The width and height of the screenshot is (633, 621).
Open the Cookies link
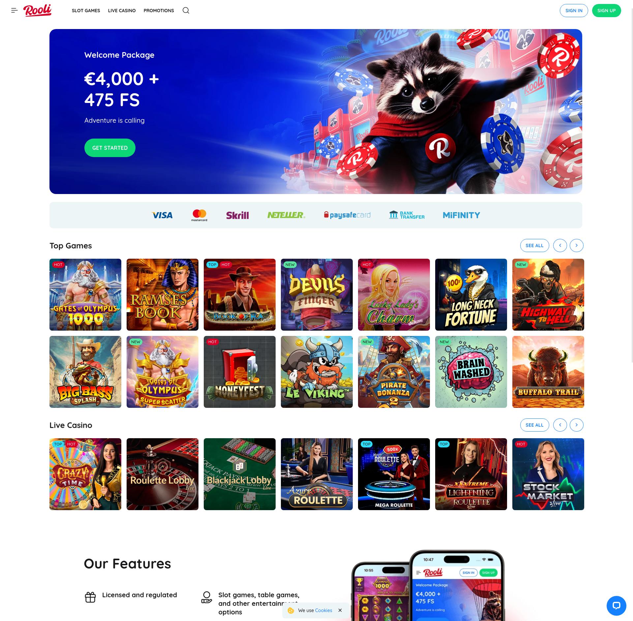(x=323, y=610)
